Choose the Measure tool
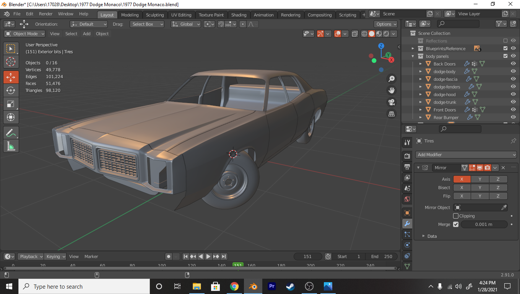 (x=11, y=146)
